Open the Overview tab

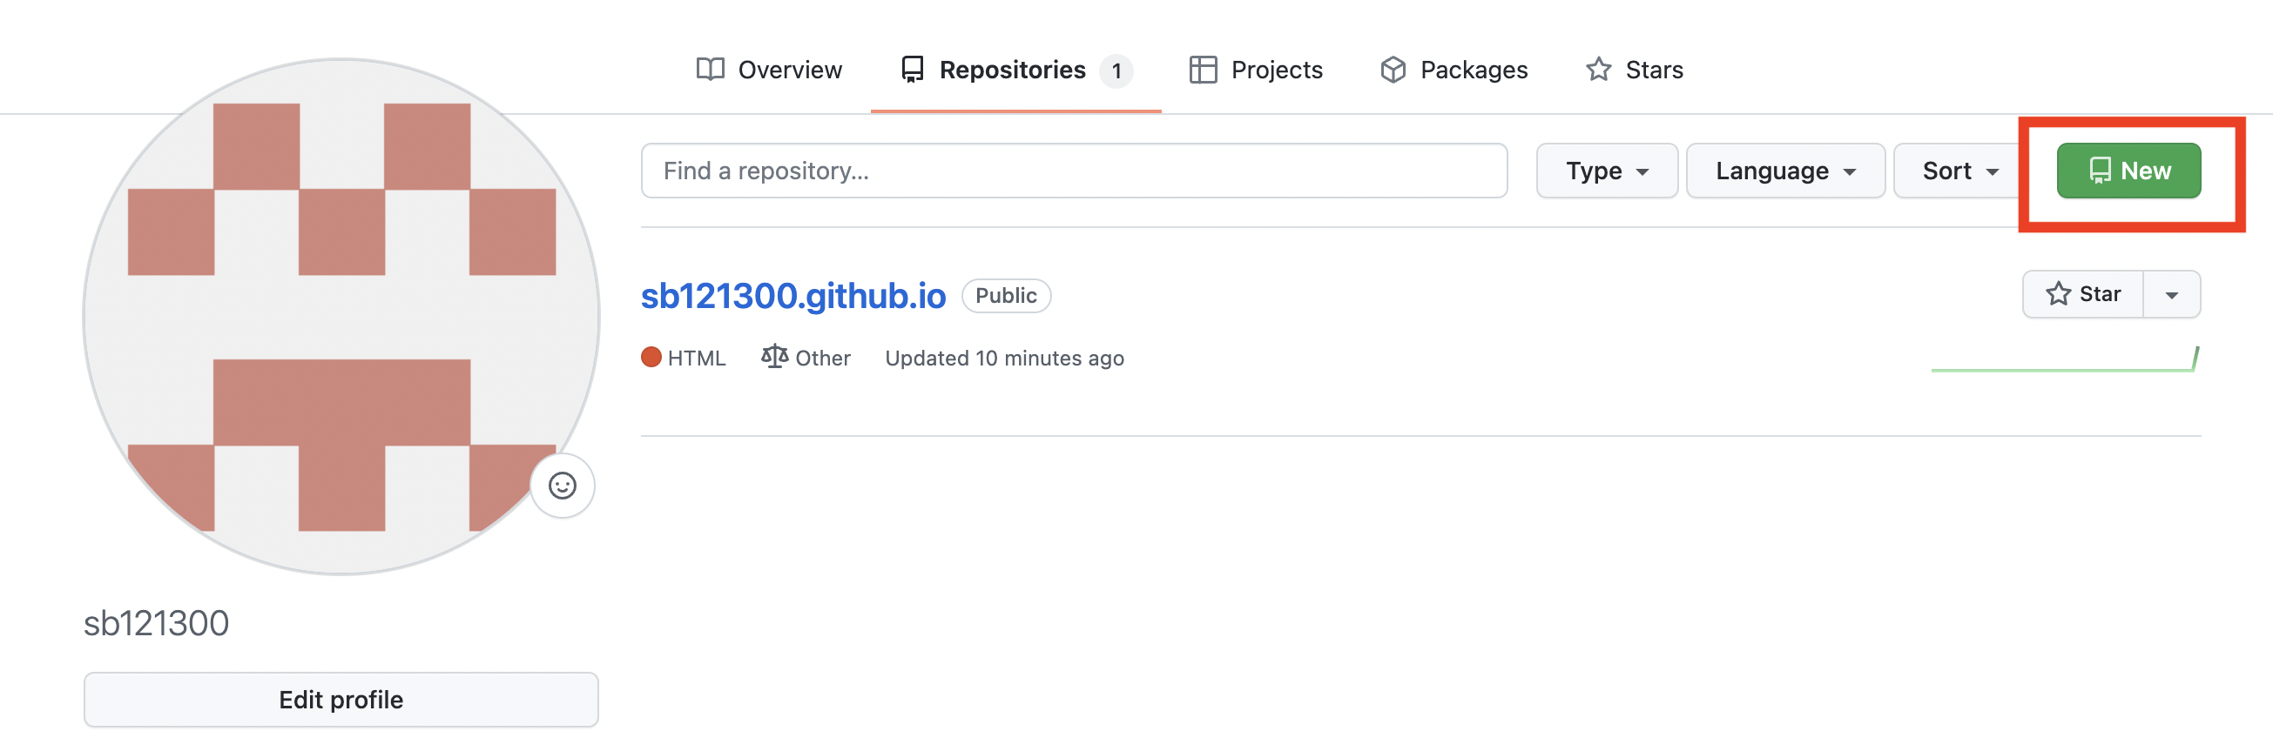coord(768,70)
